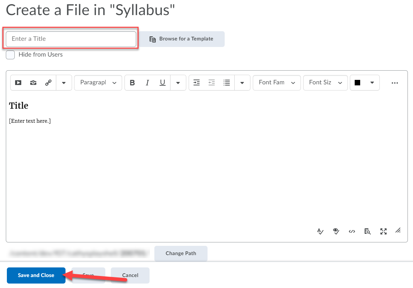This screenshot has width=413, height=288.
Task: Open the Paragraph format dropdown
Action: tap(98, 83)
